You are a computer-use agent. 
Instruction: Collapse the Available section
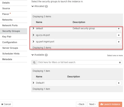click(x=33, y=55)
